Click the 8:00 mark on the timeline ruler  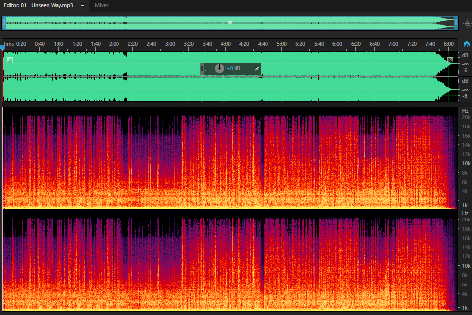(x=449, y=44)
